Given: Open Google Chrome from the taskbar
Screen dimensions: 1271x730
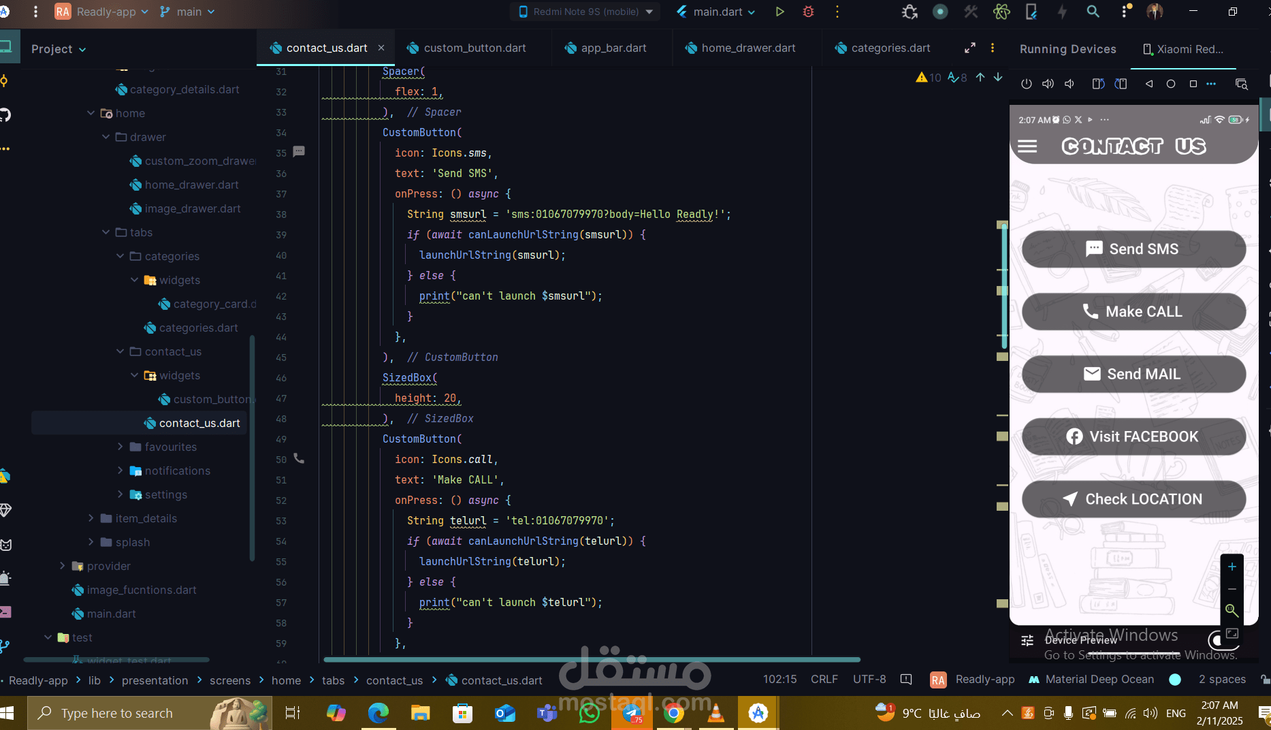Looking at the screenshot, I should (674, 713).
